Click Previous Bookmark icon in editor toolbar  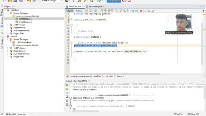[x=121, y=11]
